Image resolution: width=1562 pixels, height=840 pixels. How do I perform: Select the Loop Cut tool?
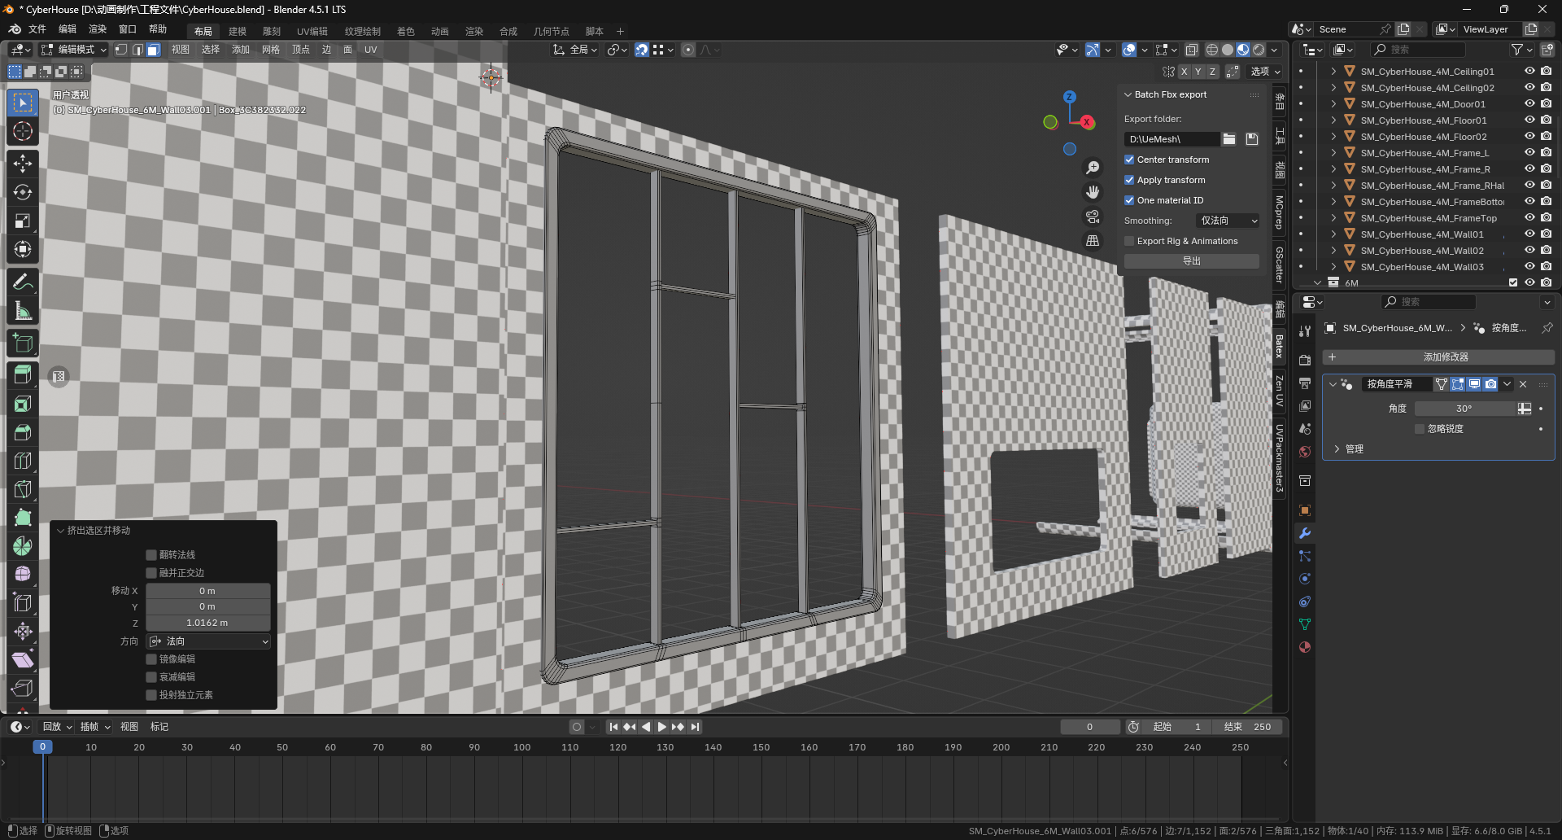[x=23, y=461]
